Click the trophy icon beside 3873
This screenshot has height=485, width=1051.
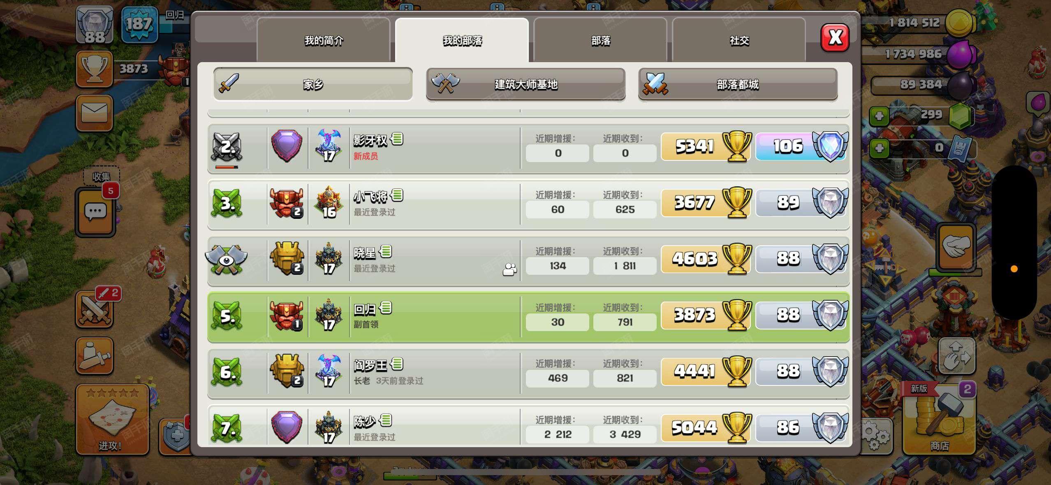(x=94, y=69)
